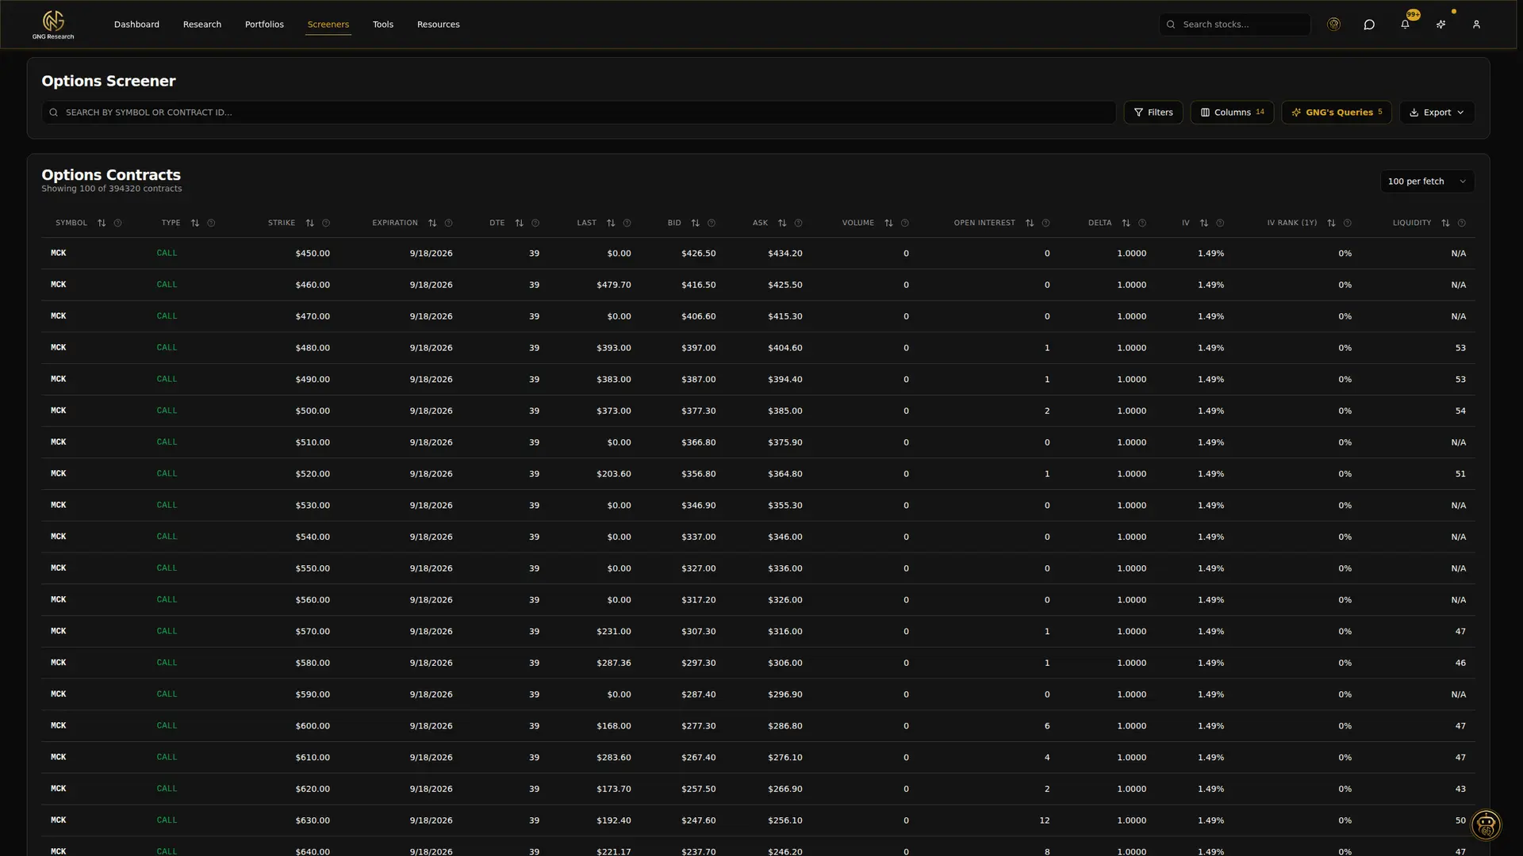This screenshot has width=1523, height=856.
Task: Select the Screeners menu item
Action: coord(328,25)
